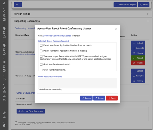This screenshot has height=130, width=153.
Task: Click Cancel in the reject dialog
Action: pyautogui.click(x=86, y=98)
